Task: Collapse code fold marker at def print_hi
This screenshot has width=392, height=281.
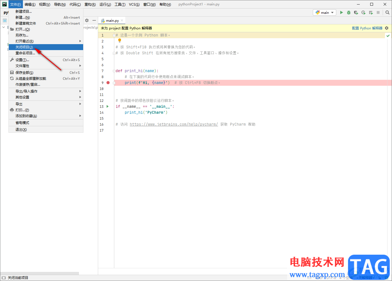Action: [x=114, y=71]
